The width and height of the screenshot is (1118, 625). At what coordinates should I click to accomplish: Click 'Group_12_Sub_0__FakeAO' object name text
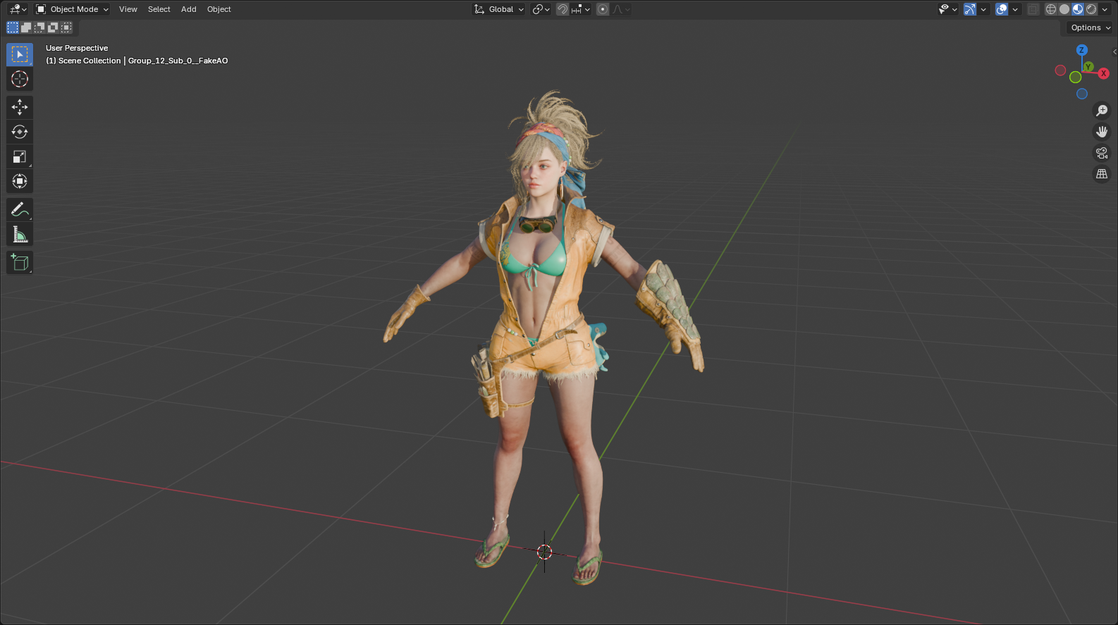[178, 61]
